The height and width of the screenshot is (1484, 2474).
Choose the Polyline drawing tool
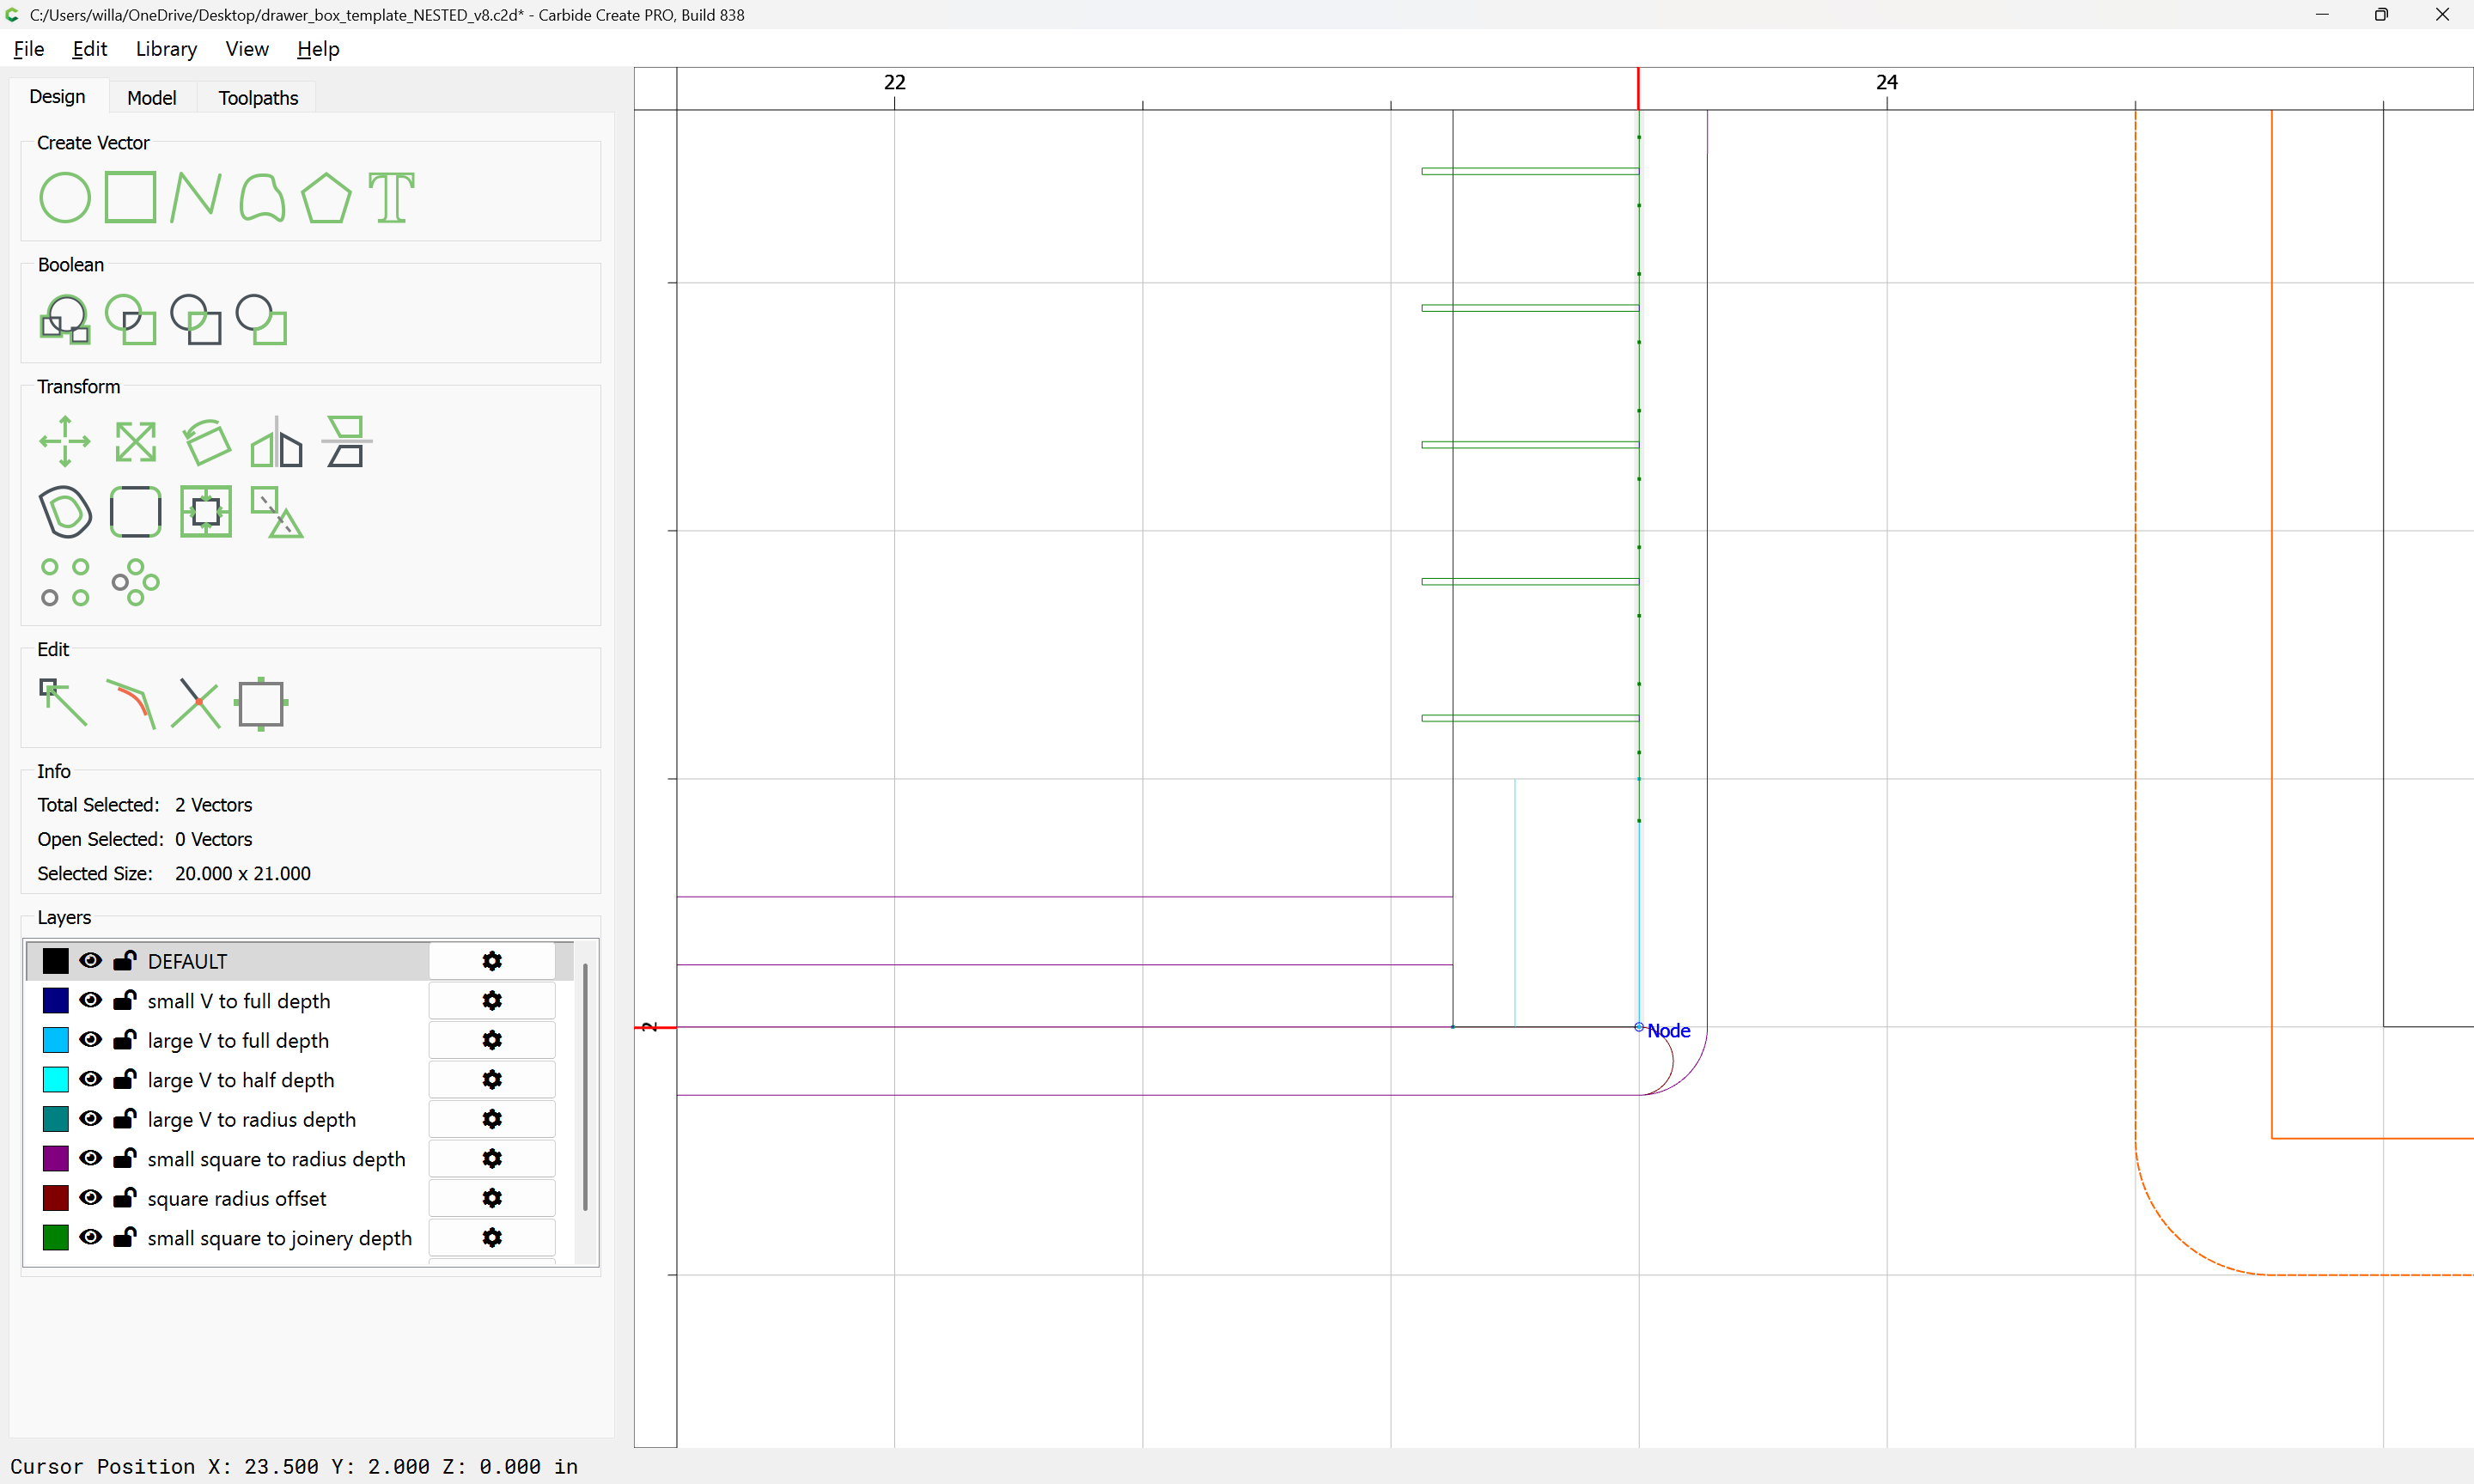pyautogui.click(x=195, y=197)
